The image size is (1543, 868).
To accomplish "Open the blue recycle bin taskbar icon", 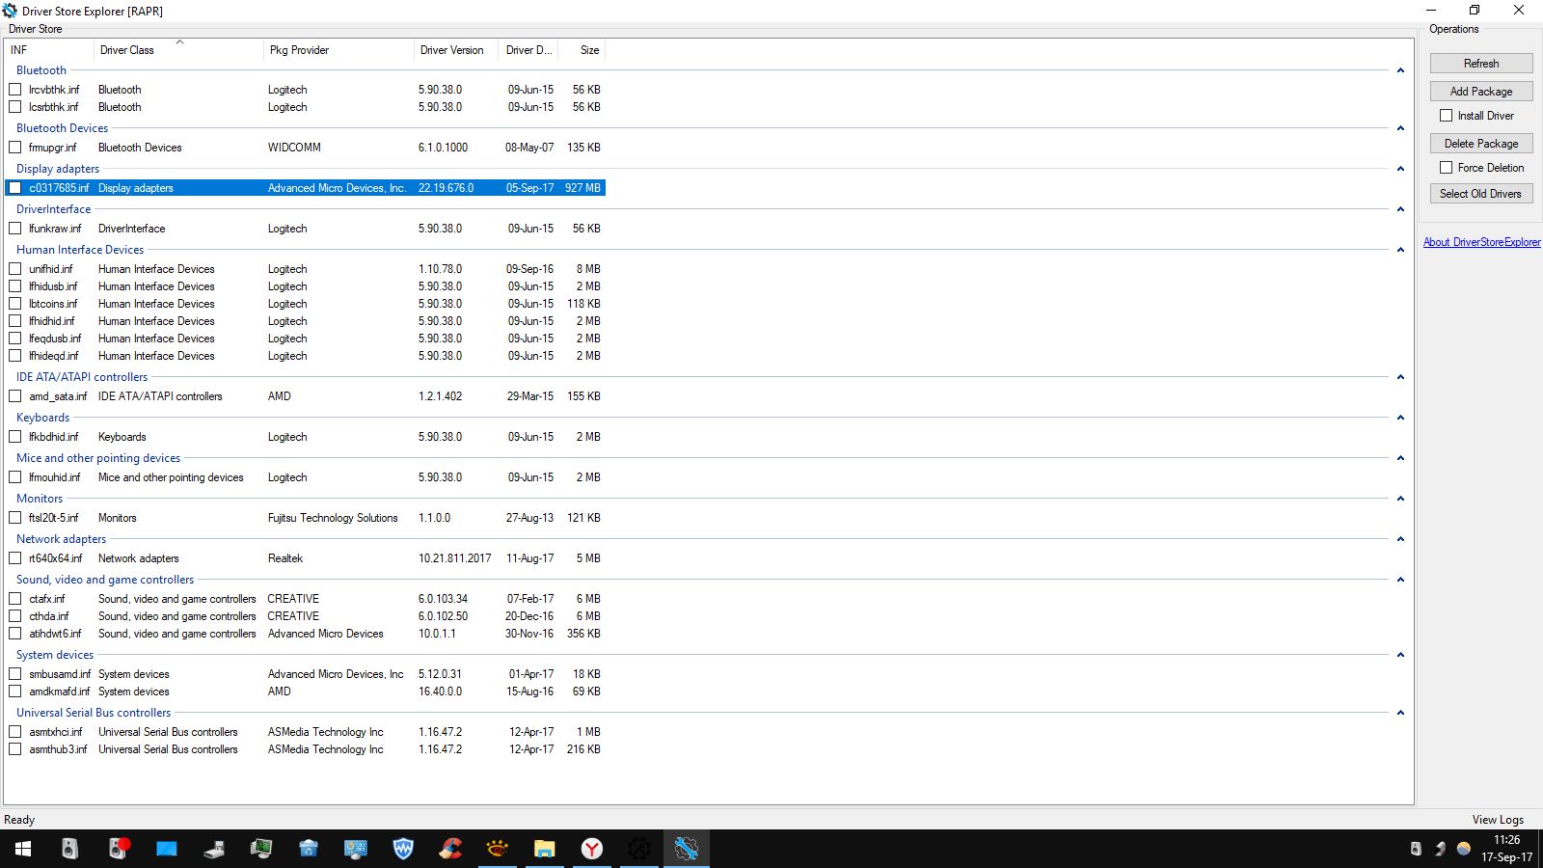I will point(309,849).
